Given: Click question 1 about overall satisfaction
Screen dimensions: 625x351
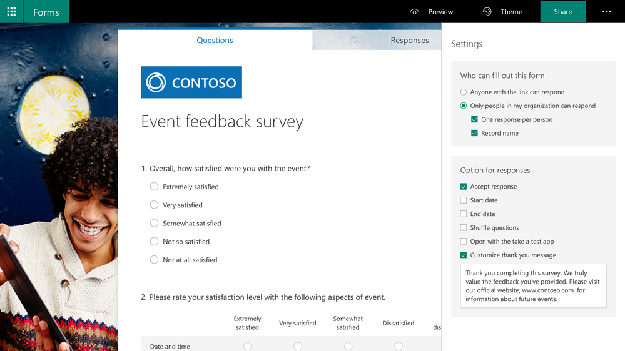Looking at the screenshot, I should coord(226,169).
